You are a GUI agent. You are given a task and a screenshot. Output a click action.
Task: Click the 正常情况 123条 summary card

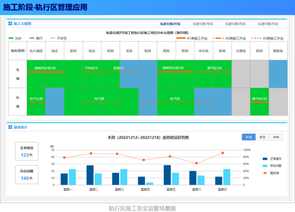point(27,151)
